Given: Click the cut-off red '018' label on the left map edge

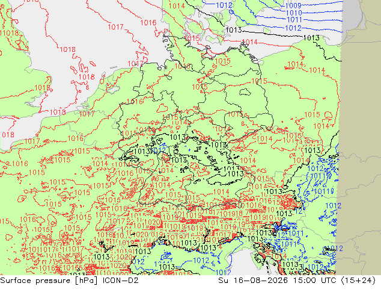Looking at the screenshot, I should point(8,135).
